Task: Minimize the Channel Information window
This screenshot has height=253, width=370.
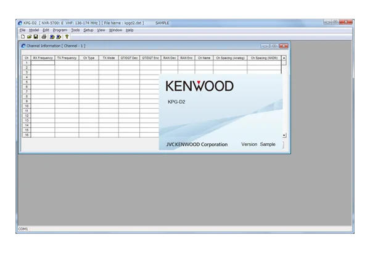Action: point(265,46)
